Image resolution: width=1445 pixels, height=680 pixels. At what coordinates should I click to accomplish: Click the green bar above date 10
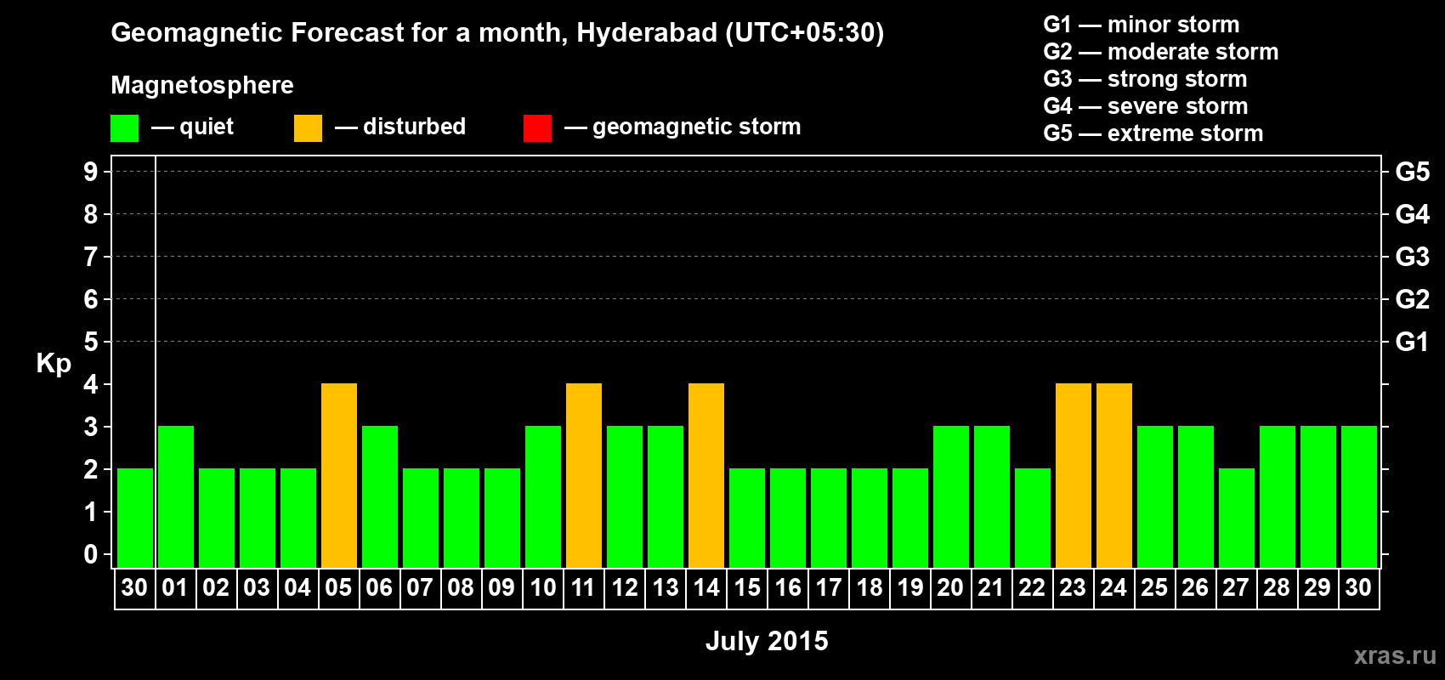pos(543,497)
